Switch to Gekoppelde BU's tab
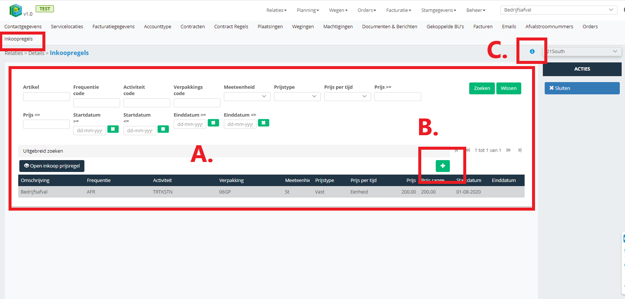 point(445,26)
